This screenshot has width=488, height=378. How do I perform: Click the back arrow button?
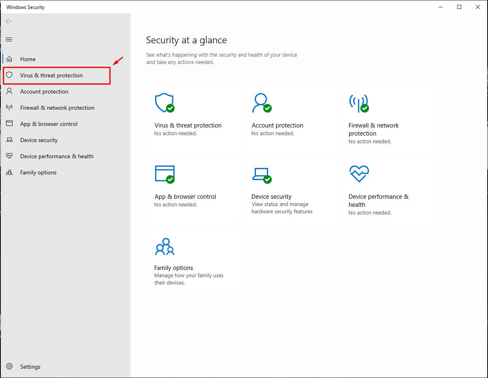tap(9, 21)
